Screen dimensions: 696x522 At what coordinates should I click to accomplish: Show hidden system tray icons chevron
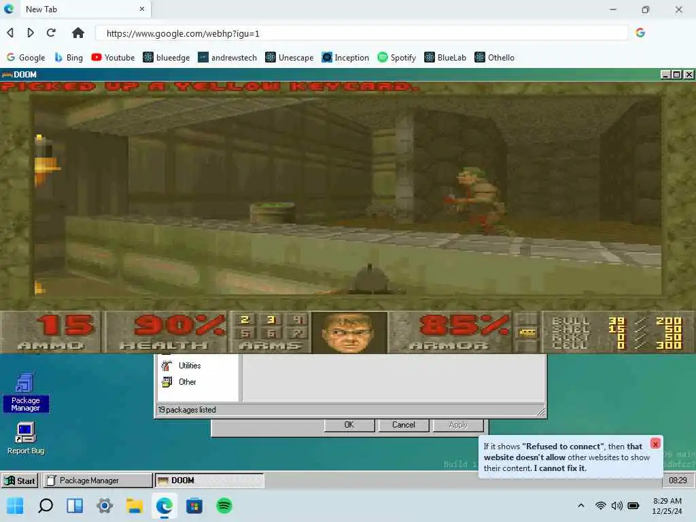[580, 506]
